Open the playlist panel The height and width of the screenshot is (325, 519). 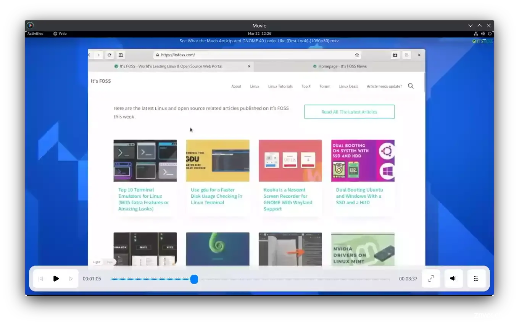[477, 279]
